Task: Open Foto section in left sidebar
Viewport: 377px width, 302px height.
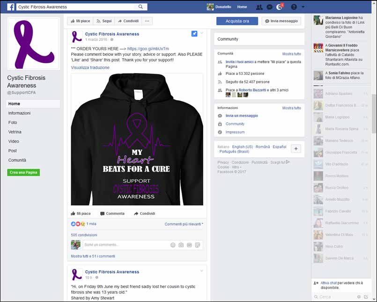Action: pyautogui.click(x=13, y=123)
